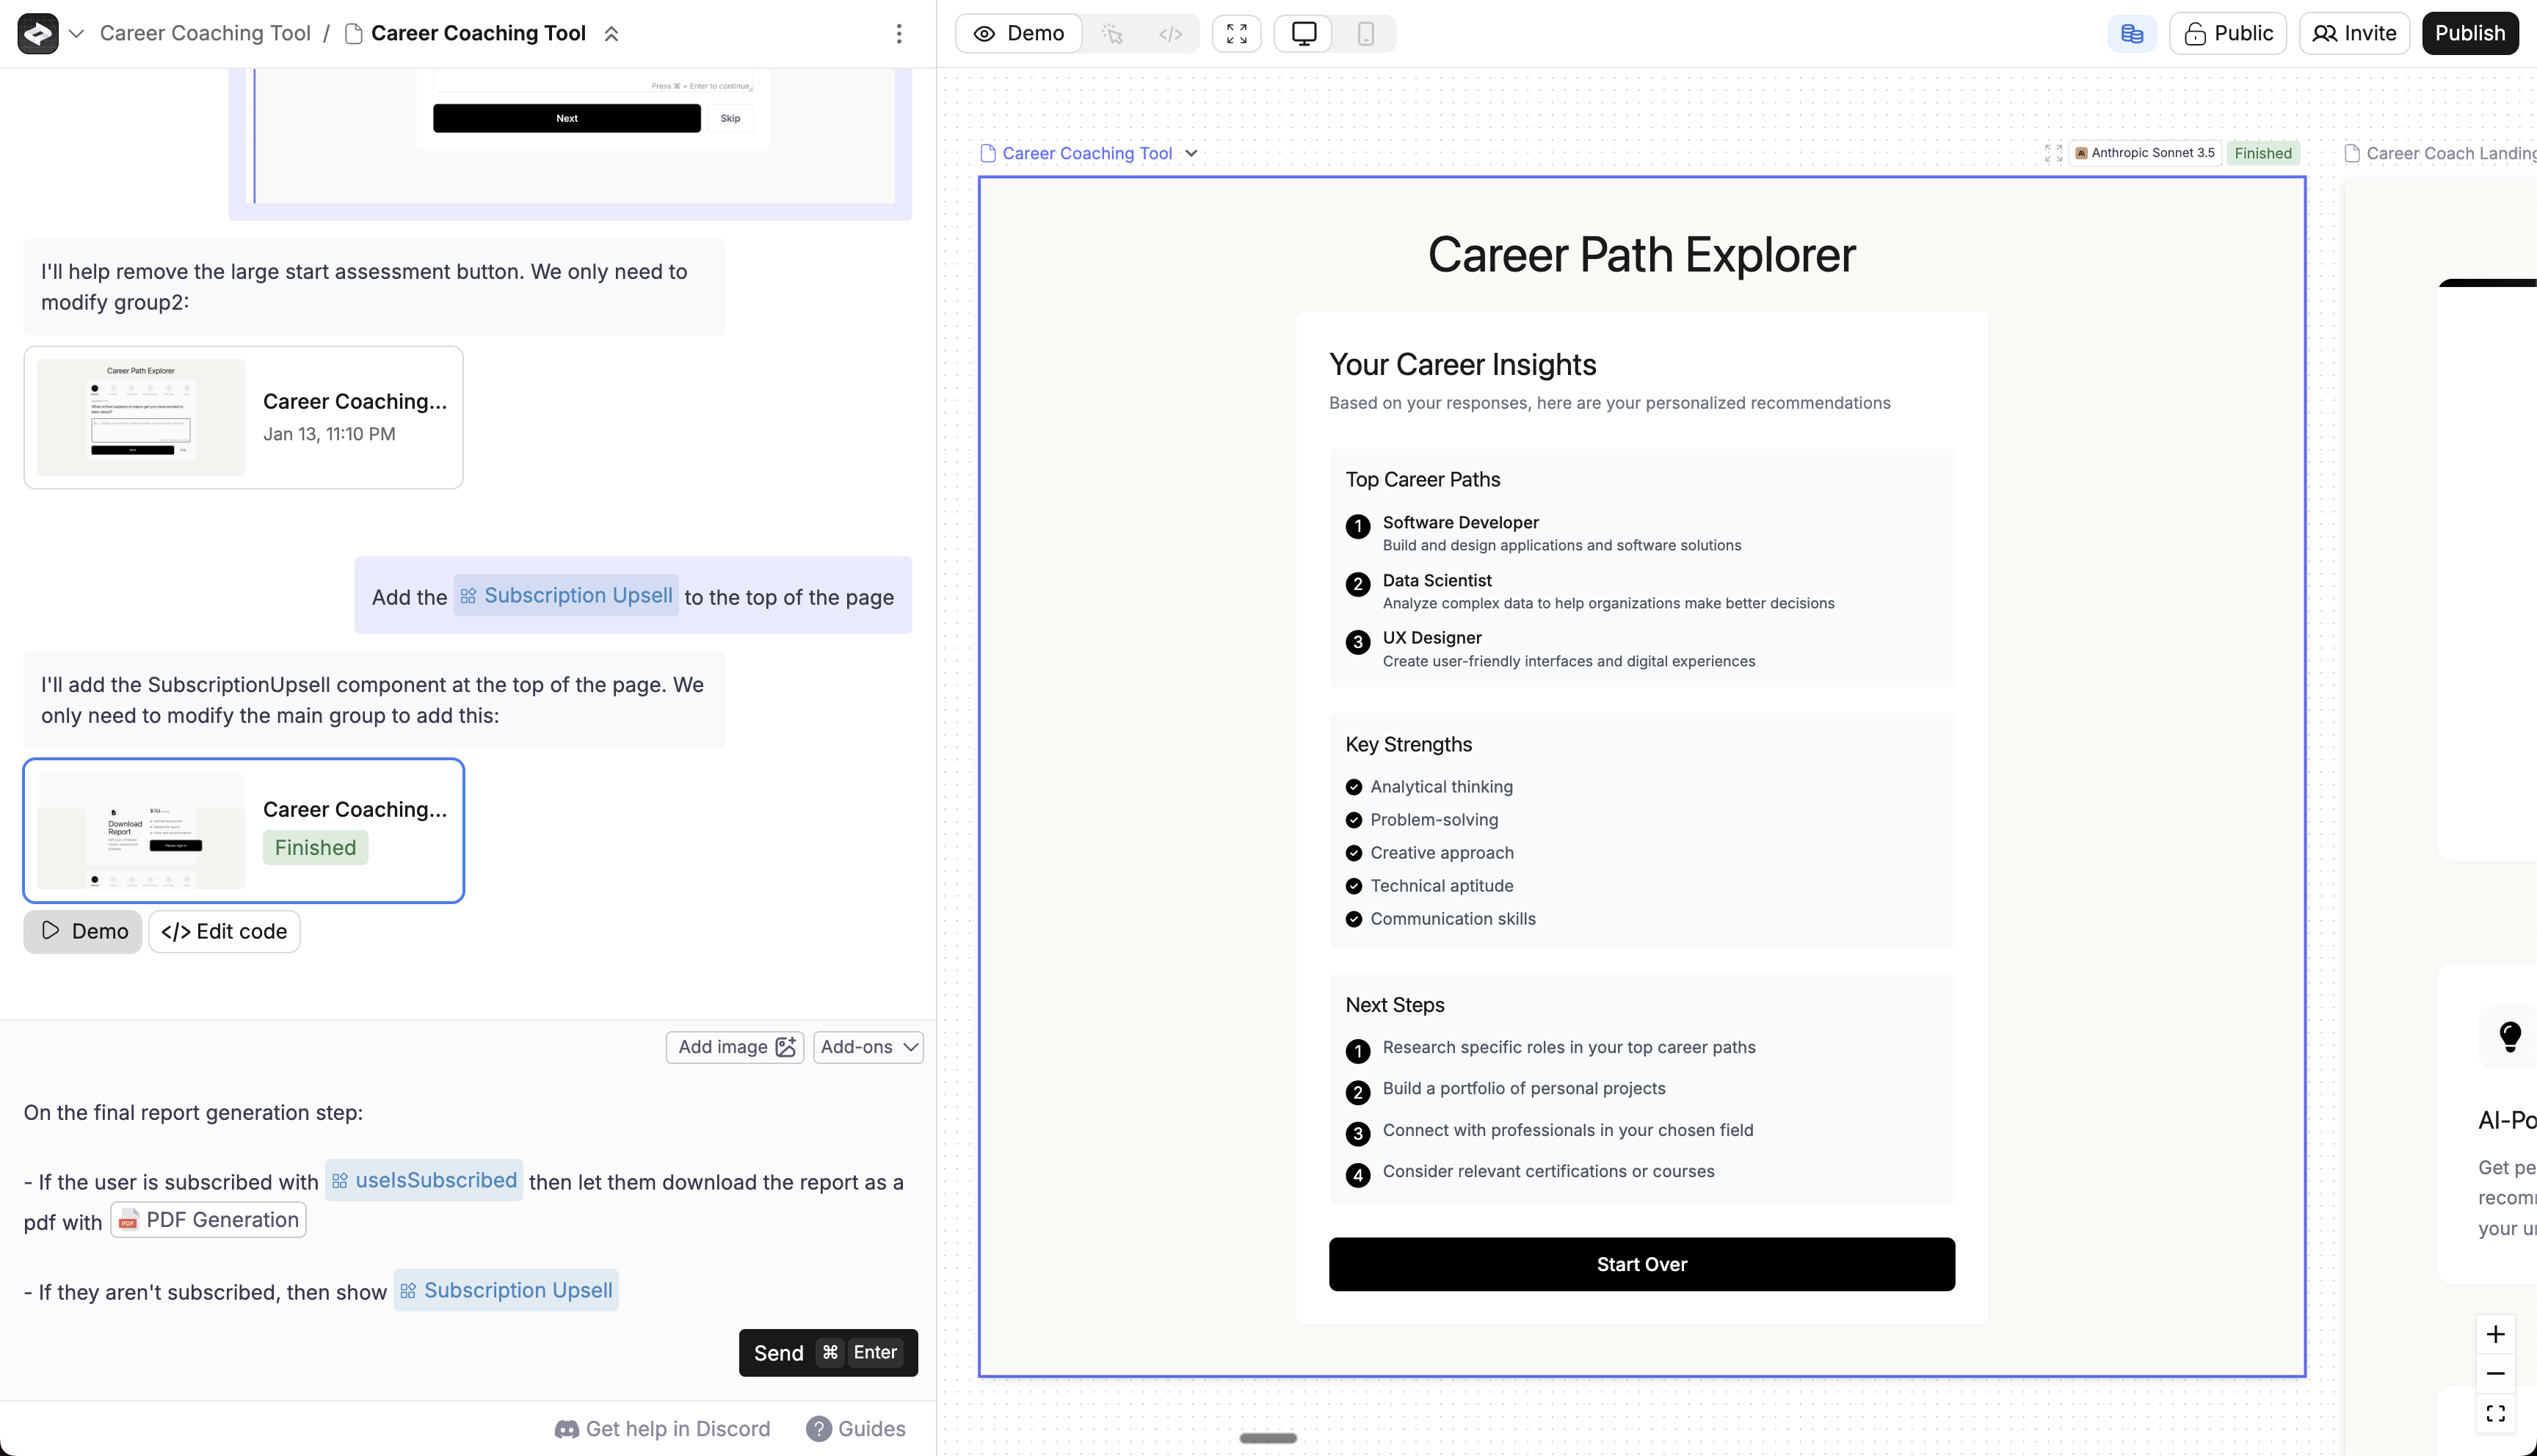Expand the frame using corner arrows icon

click(x=2053, y=153)
